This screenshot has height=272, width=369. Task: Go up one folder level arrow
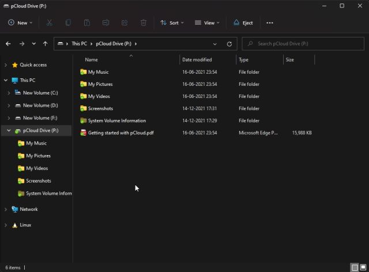point(45,44)
